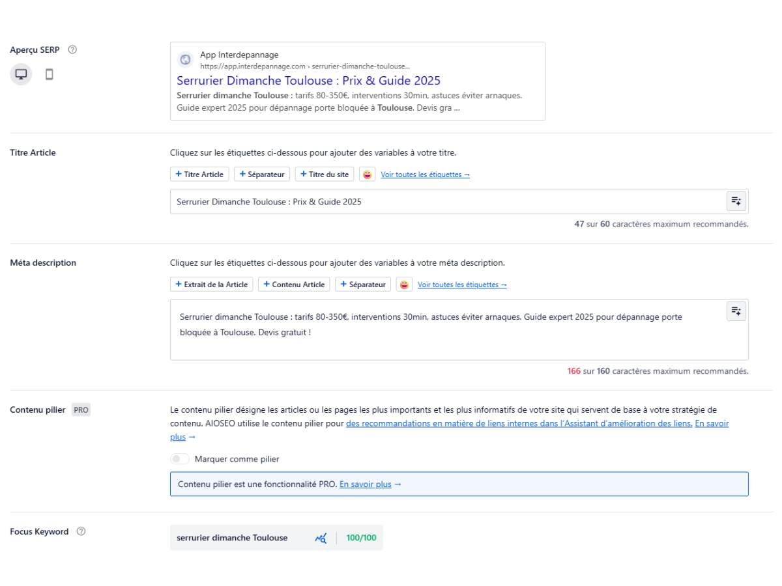Viewport: 782px width, 586px height.
Task: Switch to desktop SERP preview icon
Action: [21, 74]
